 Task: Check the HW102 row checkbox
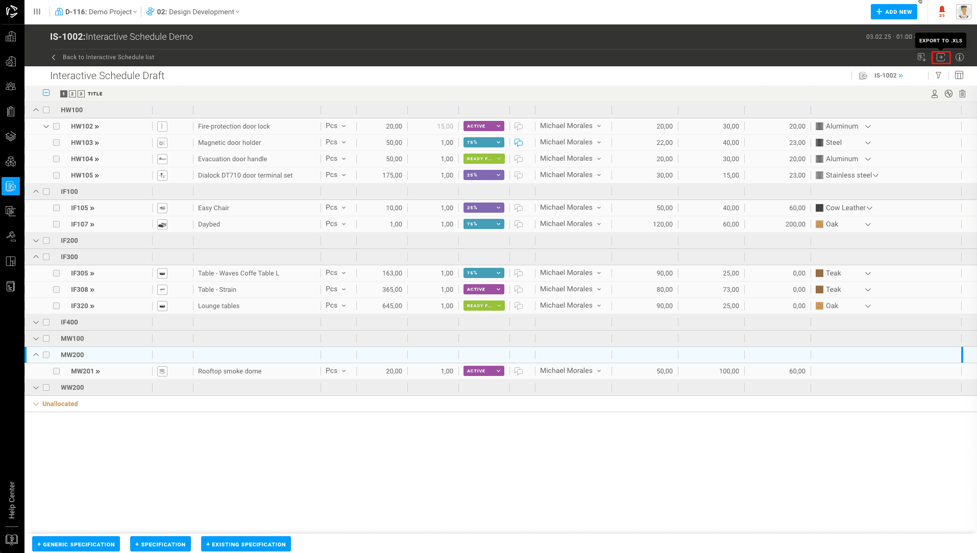57,127
